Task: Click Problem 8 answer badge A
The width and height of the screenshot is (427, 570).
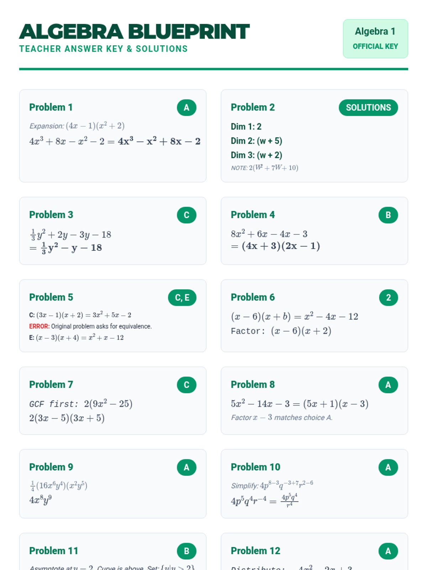Action: click(x=388, y=385)
